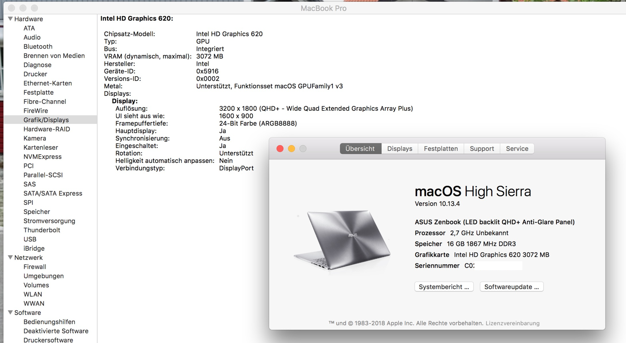The height and width of the screenshot is (343, 626).
Task: Open Brennen von Medien entry
Action: pyautogui.click(x=54, y=56)
